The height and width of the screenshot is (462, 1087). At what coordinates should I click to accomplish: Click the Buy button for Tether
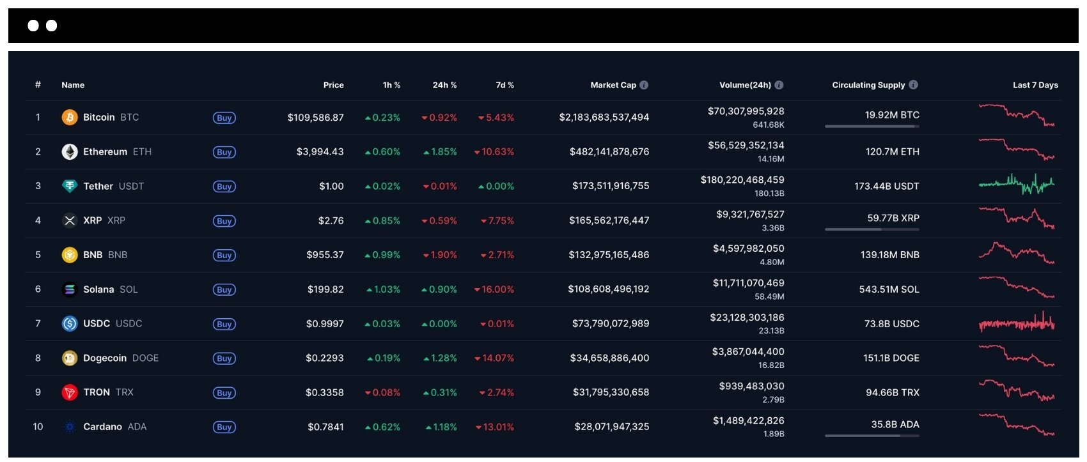224,187
